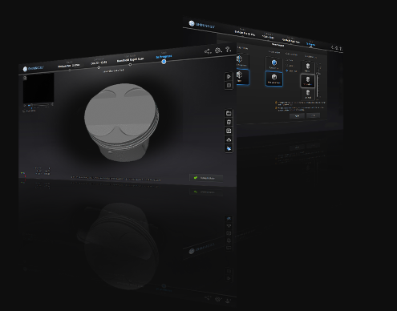Open the help question mark dropdown
Viewport: 397px width, 311px height.
(x=228, y=50)
